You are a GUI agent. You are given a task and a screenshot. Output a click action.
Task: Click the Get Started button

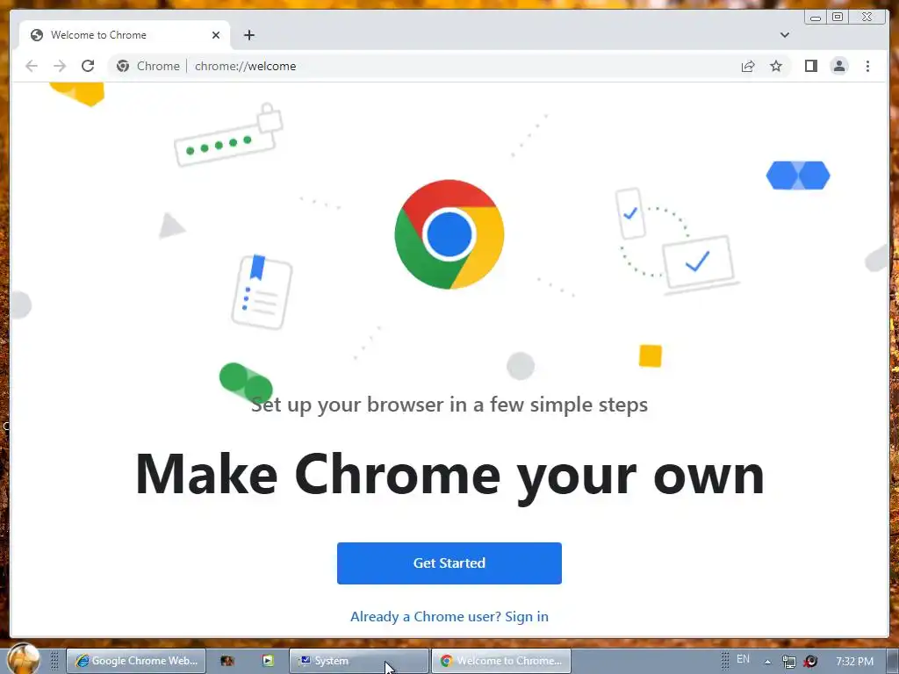tap(449, 563)
